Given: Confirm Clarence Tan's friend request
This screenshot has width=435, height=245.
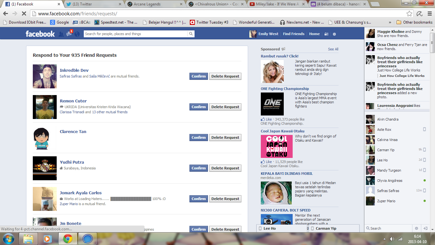Looking at the screenshot, I should [x=199, y=137].
